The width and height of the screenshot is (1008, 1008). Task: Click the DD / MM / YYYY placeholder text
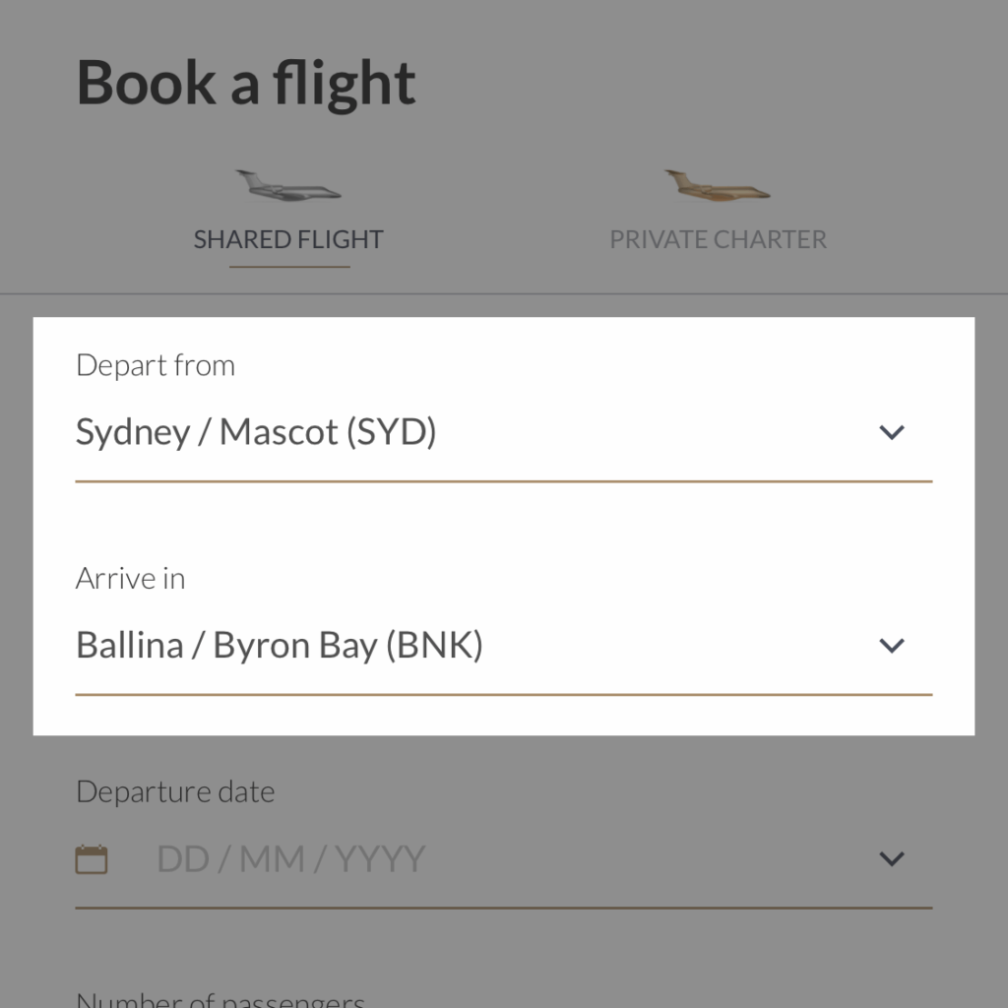[290, 858]
